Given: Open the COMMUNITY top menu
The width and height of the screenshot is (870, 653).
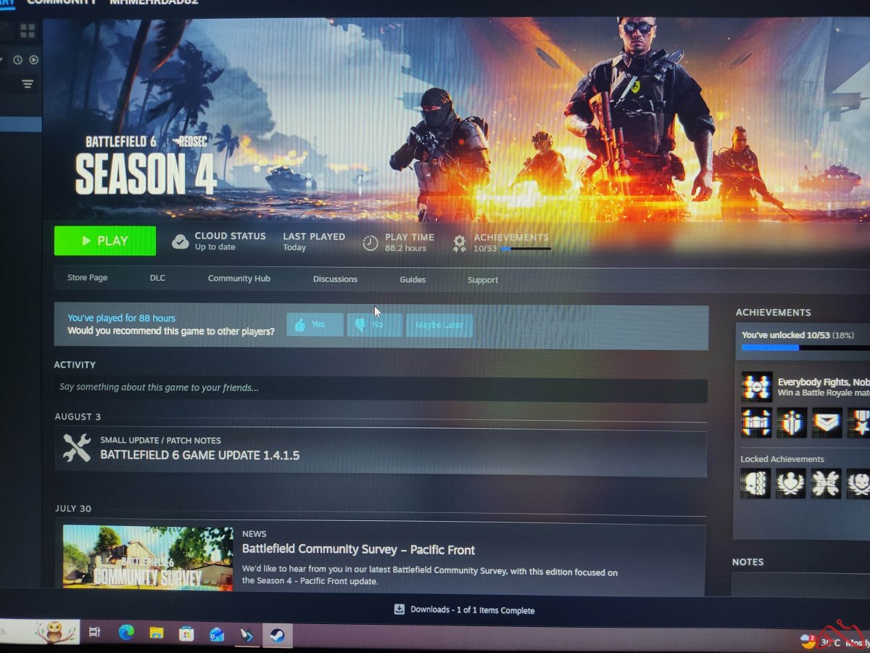Looking at the screenshot, I should click(62, 3).
